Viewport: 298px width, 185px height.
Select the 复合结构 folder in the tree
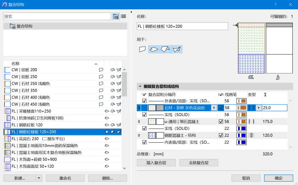pyautogui.click(x=65, y=26)
